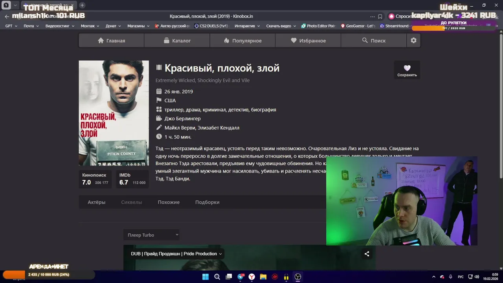Click the genre icon beside триллер, драма
Viewport: 503px width, 283px height.
(159, 109)
